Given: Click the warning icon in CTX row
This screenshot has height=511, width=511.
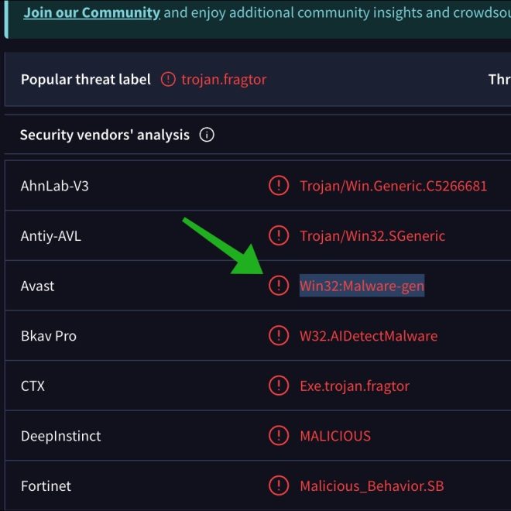Looking at the screenshot, I should 278,386.
